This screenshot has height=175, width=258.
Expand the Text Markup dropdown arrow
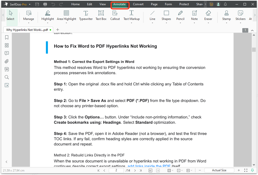[x=131, y=23]
